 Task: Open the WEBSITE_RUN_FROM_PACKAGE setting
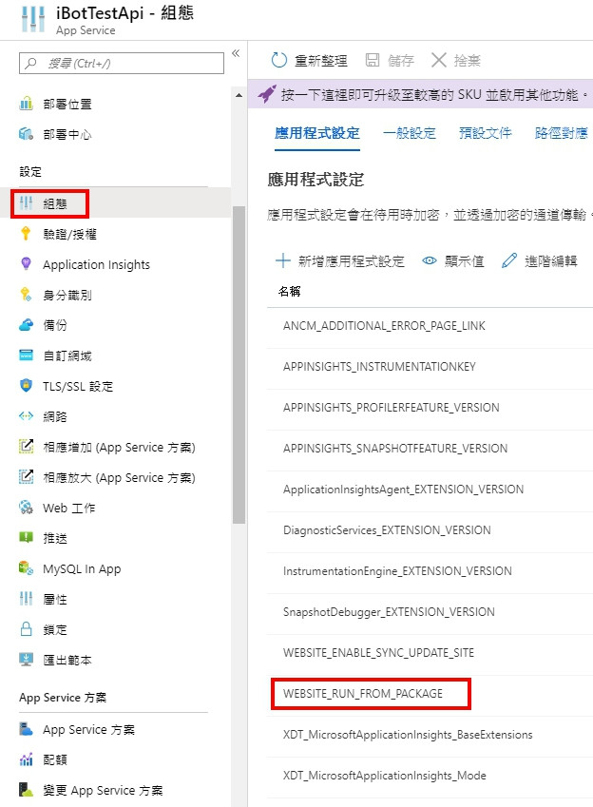tap(363, 693)
